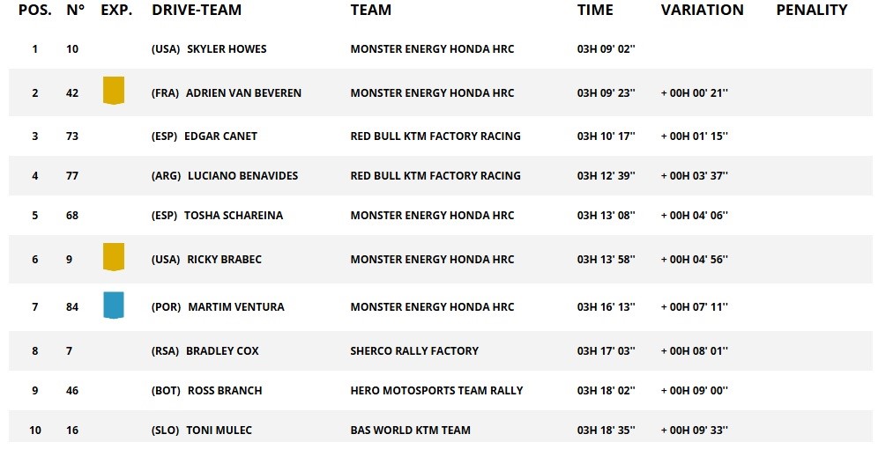Select Luciano Benavides in the standings
878x449 pixels.
point(242,176)
